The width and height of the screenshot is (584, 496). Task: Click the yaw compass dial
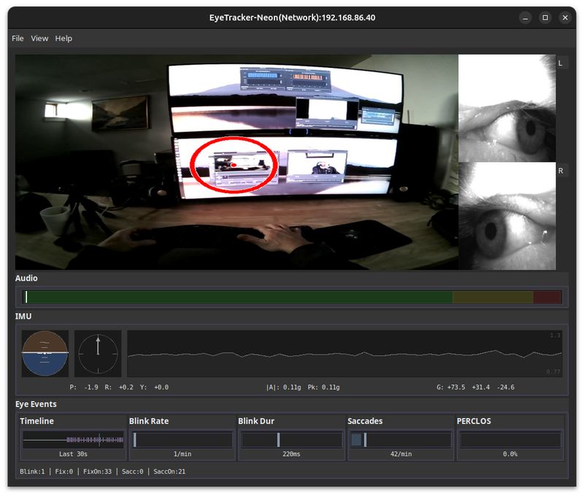coord(97,353)
